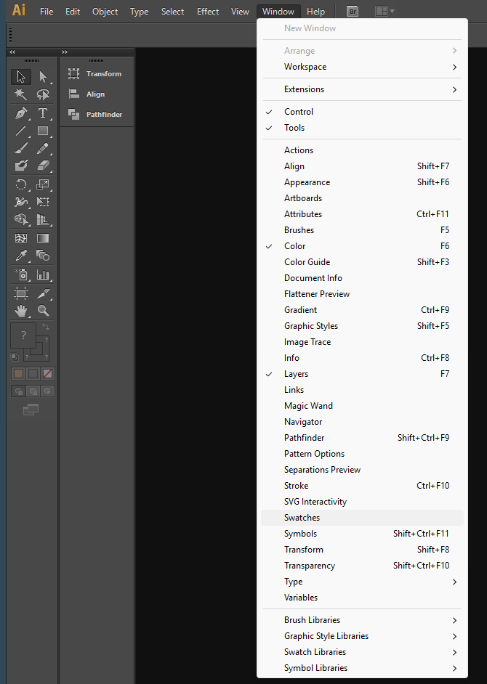Select the Blob Brush tool

21,166
